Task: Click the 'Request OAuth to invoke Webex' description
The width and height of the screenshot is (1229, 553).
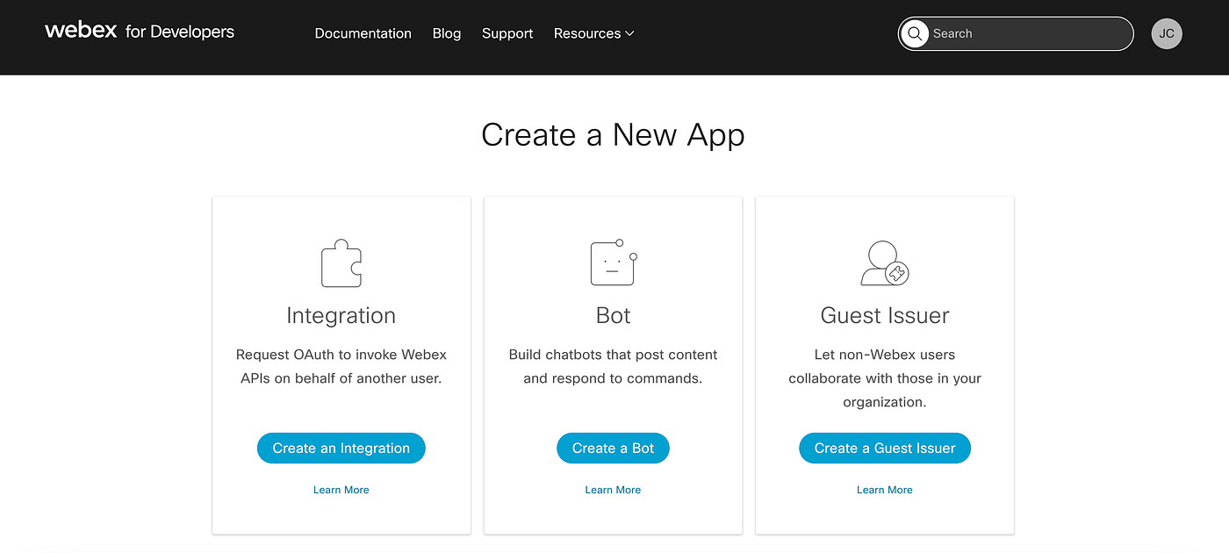Action: (x=341, y=367)
